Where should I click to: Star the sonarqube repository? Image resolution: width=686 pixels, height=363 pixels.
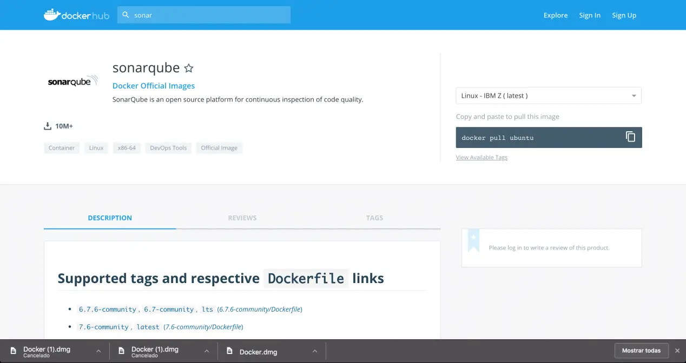[x=188, y=68]
